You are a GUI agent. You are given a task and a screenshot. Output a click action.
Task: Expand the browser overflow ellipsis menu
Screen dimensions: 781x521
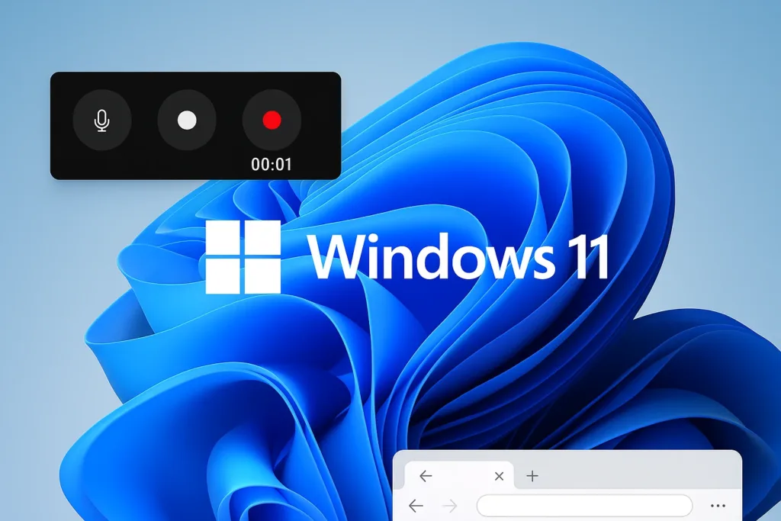pos(718,506)
